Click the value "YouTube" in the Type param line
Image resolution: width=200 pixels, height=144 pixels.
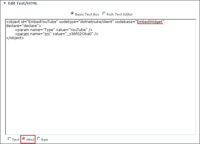point(78,30)
